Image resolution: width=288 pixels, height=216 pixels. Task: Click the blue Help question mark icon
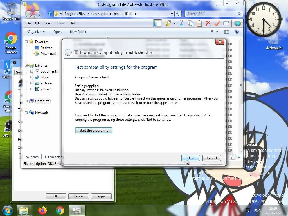(237, 32)
